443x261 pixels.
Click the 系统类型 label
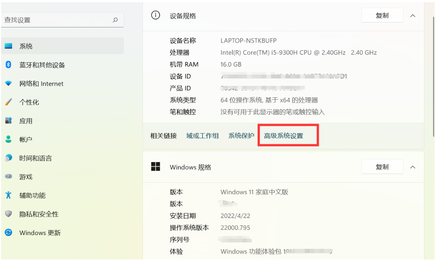(183, 100)
